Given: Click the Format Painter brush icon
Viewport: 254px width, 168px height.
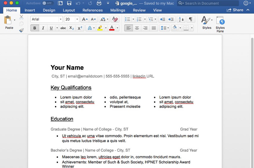Looking at the screenshot, I should point(22,30).
